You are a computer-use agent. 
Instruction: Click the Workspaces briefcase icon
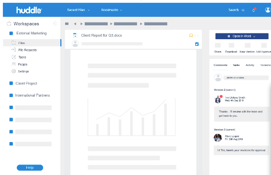pyautogui.click(x=9, y=23)
